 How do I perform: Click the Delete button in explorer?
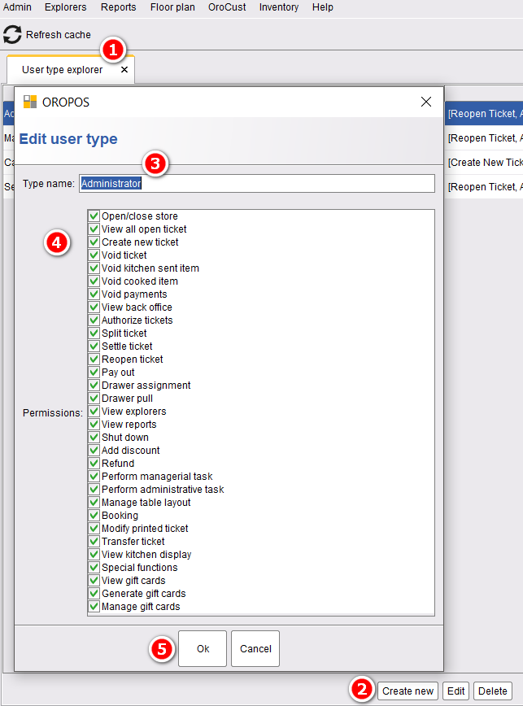click(492, 691)
